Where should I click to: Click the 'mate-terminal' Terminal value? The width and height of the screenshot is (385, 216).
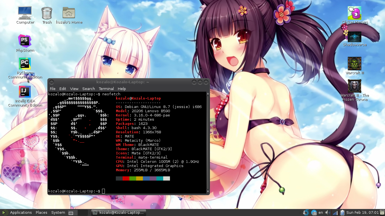click(x=153, y=157)
